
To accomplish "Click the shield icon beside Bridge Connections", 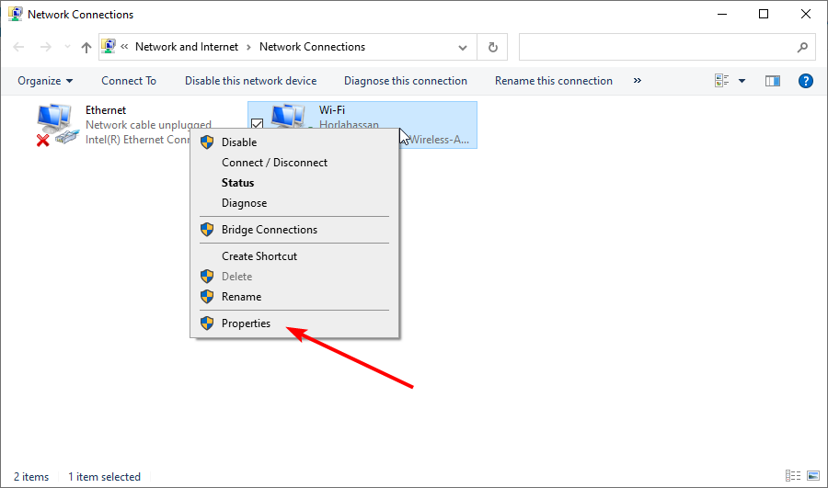I will pyautogui.click(x=207, y=230).
